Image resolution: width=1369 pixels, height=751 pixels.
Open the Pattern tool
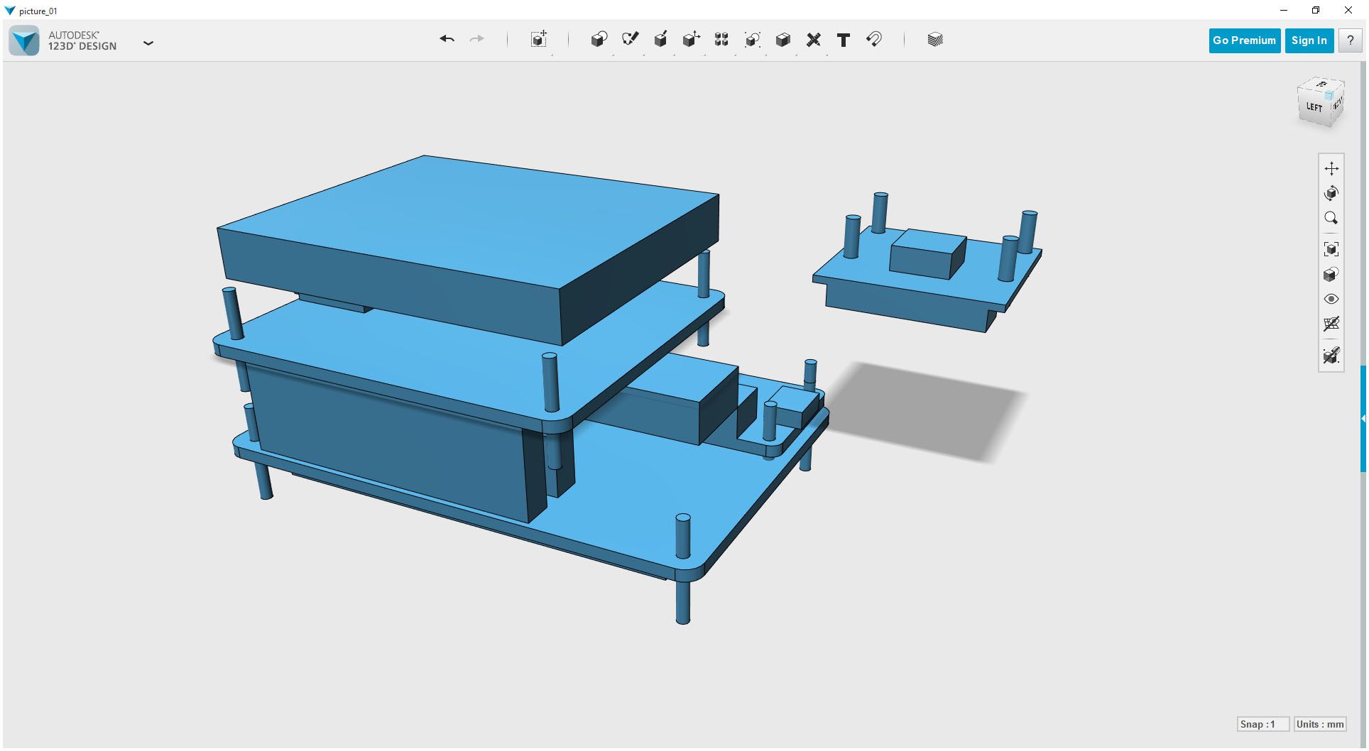pyautogui.click(x=721, y=40)
